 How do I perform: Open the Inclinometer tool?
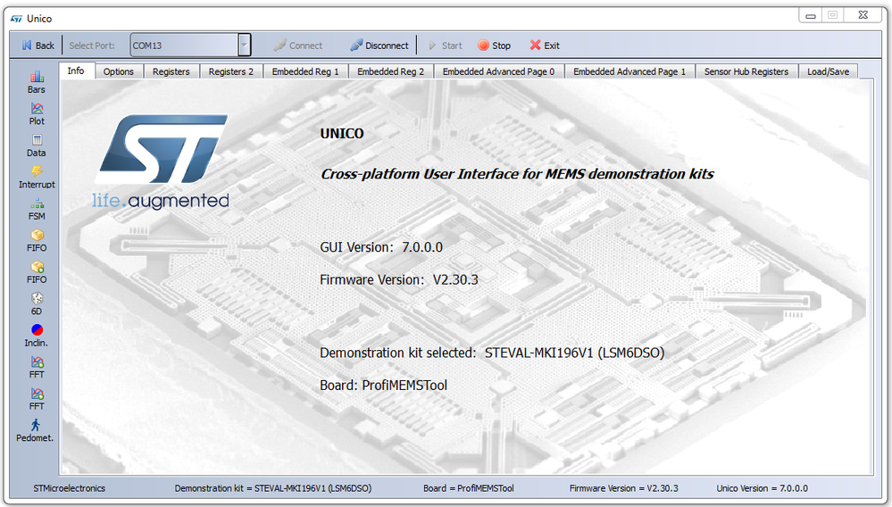tap(37, 336)
